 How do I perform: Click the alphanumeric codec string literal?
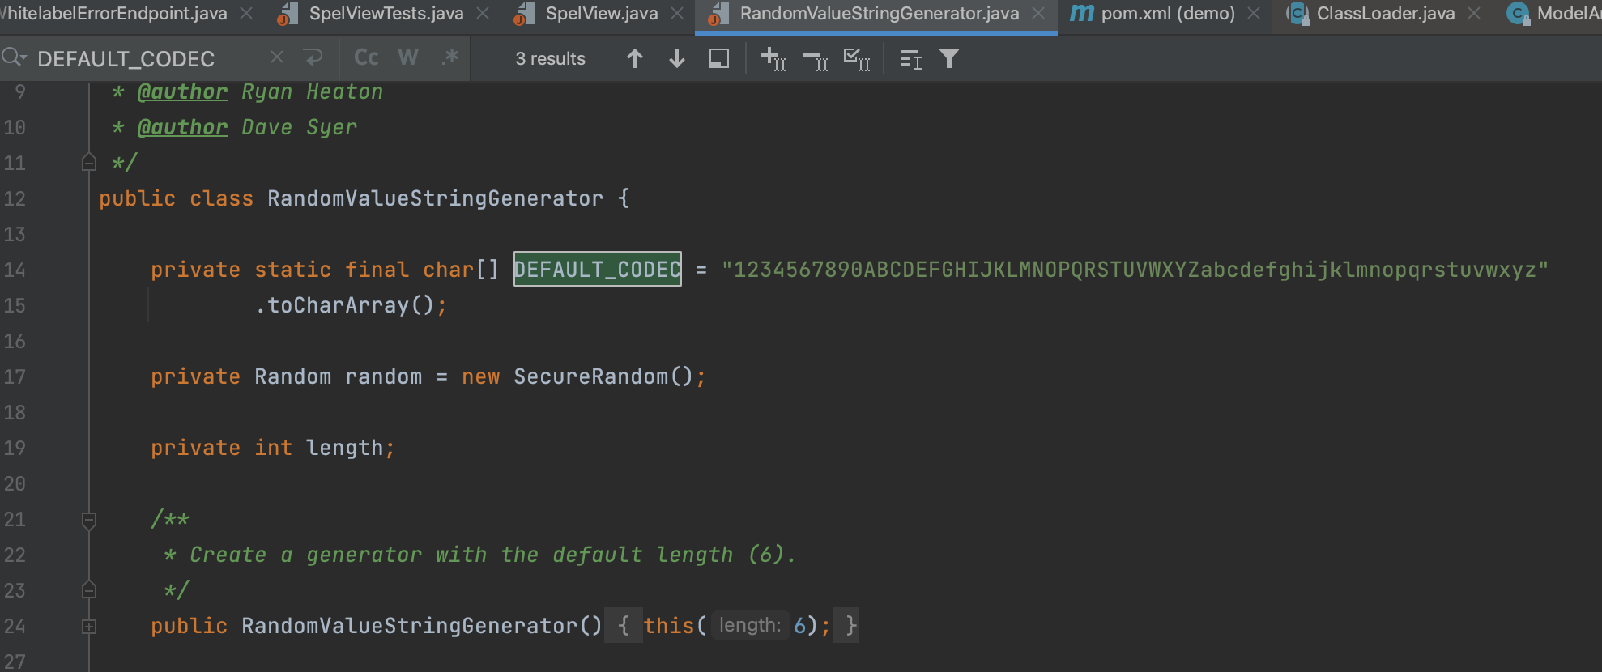[1135, 270]
